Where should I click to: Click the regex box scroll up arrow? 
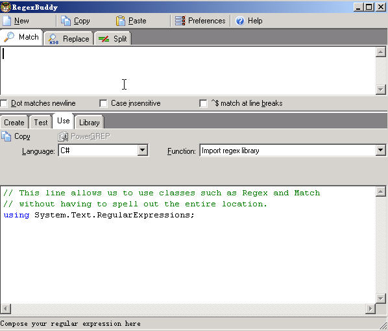point(381,52)
